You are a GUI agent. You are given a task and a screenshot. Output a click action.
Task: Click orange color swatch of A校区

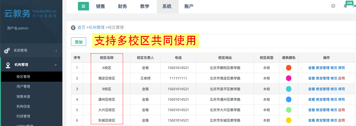[289, 68]
